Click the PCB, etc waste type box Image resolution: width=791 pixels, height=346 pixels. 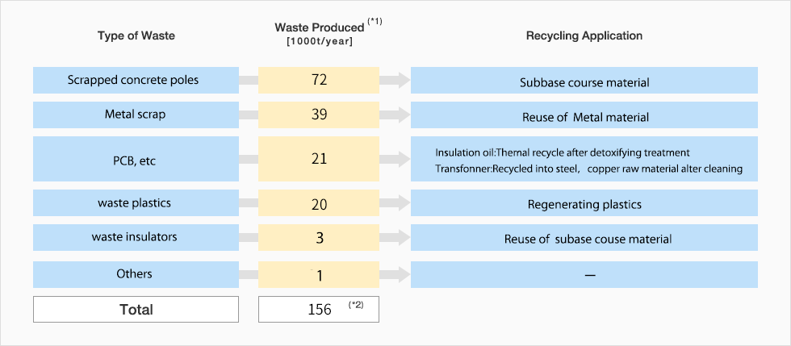(x=136, y=159)
